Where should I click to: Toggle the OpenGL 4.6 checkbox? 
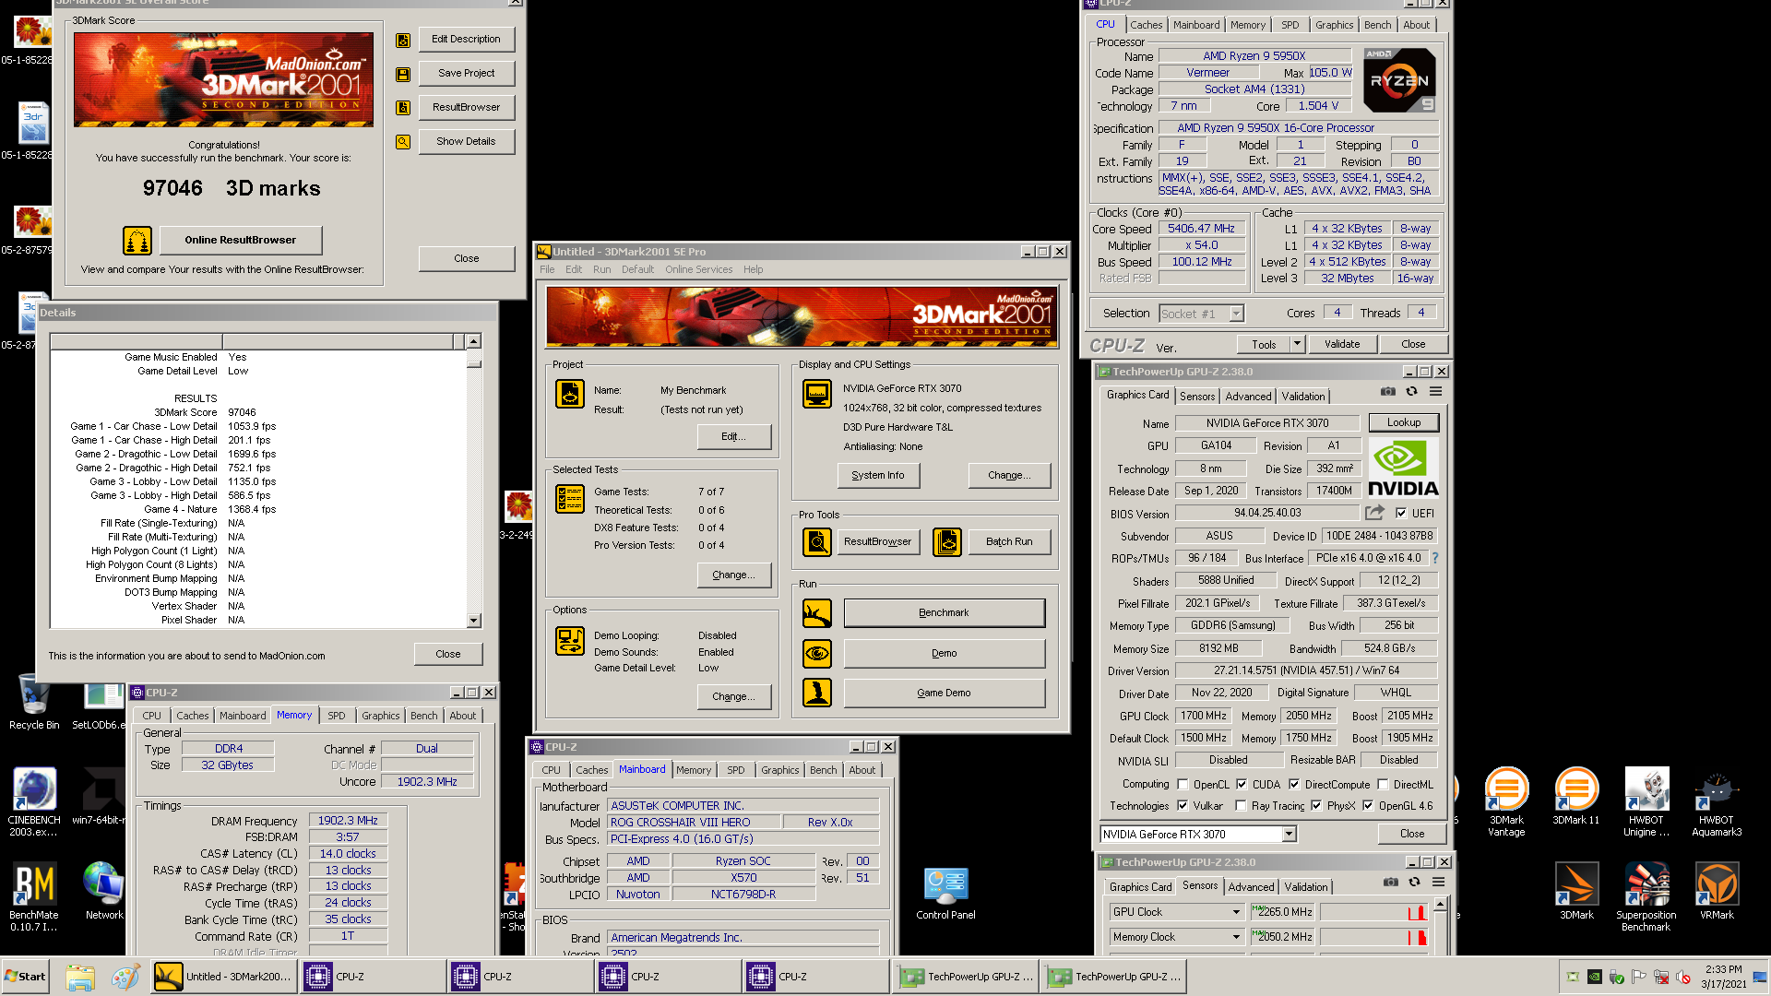1368,806
